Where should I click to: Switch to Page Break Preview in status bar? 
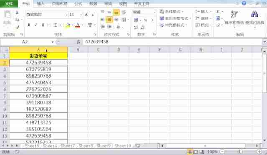(x=202, y=152)
